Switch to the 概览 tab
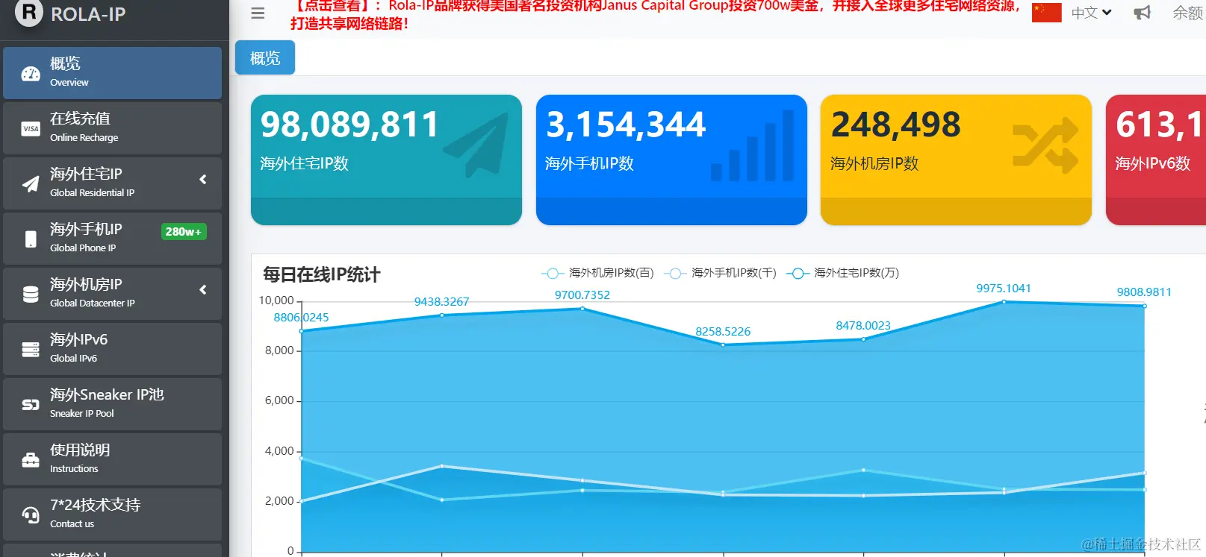This screenshot has width=1206, height=557. [x=265, y=57]
